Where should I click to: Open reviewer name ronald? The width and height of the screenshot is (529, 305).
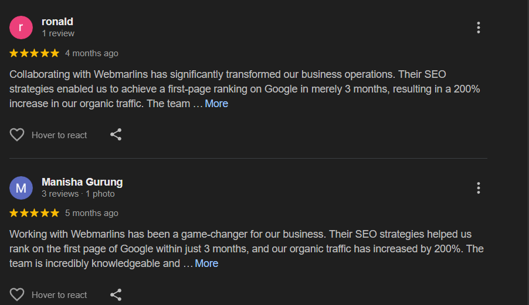coord(57,22)
